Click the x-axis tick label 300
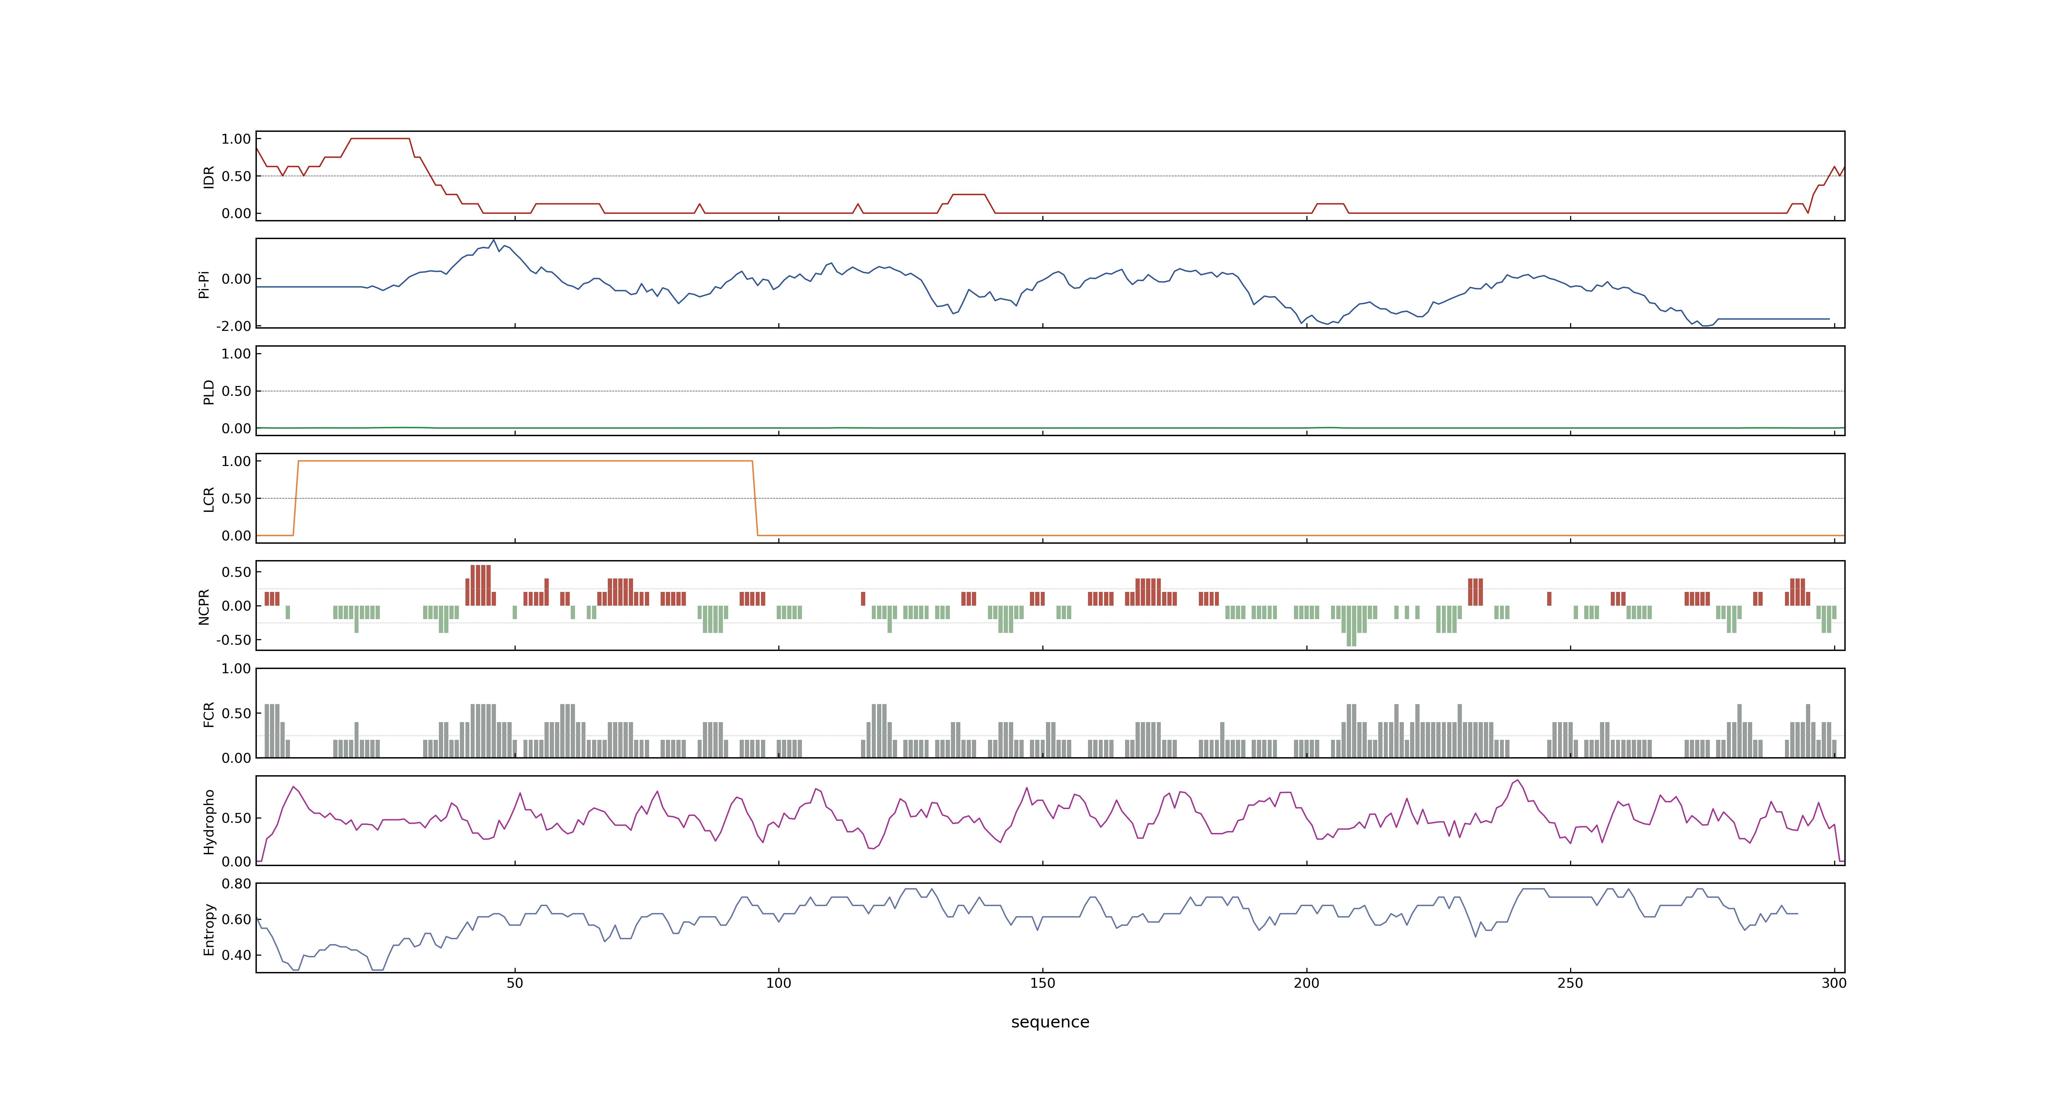Image resolution: width=2050 pixels, height=1093 pixels. coord(1834,982)
